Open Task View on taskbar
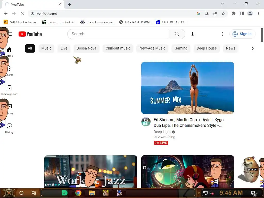 tap(34, 193)
